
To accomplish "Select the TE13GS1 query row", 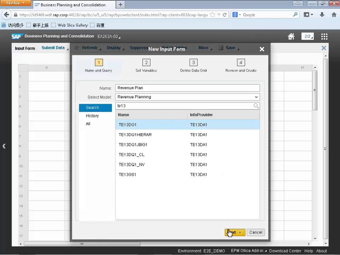I will [187, 175].
